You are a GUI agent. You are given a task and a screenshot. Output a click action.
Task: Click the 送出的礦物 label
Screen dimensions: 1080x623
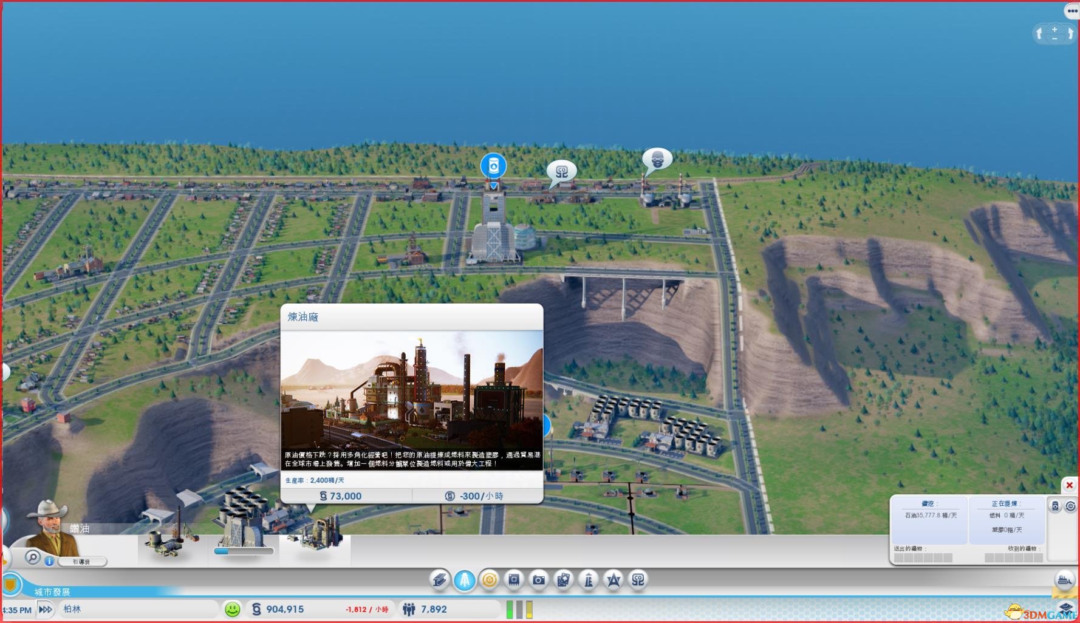click(x=909, y=548)
